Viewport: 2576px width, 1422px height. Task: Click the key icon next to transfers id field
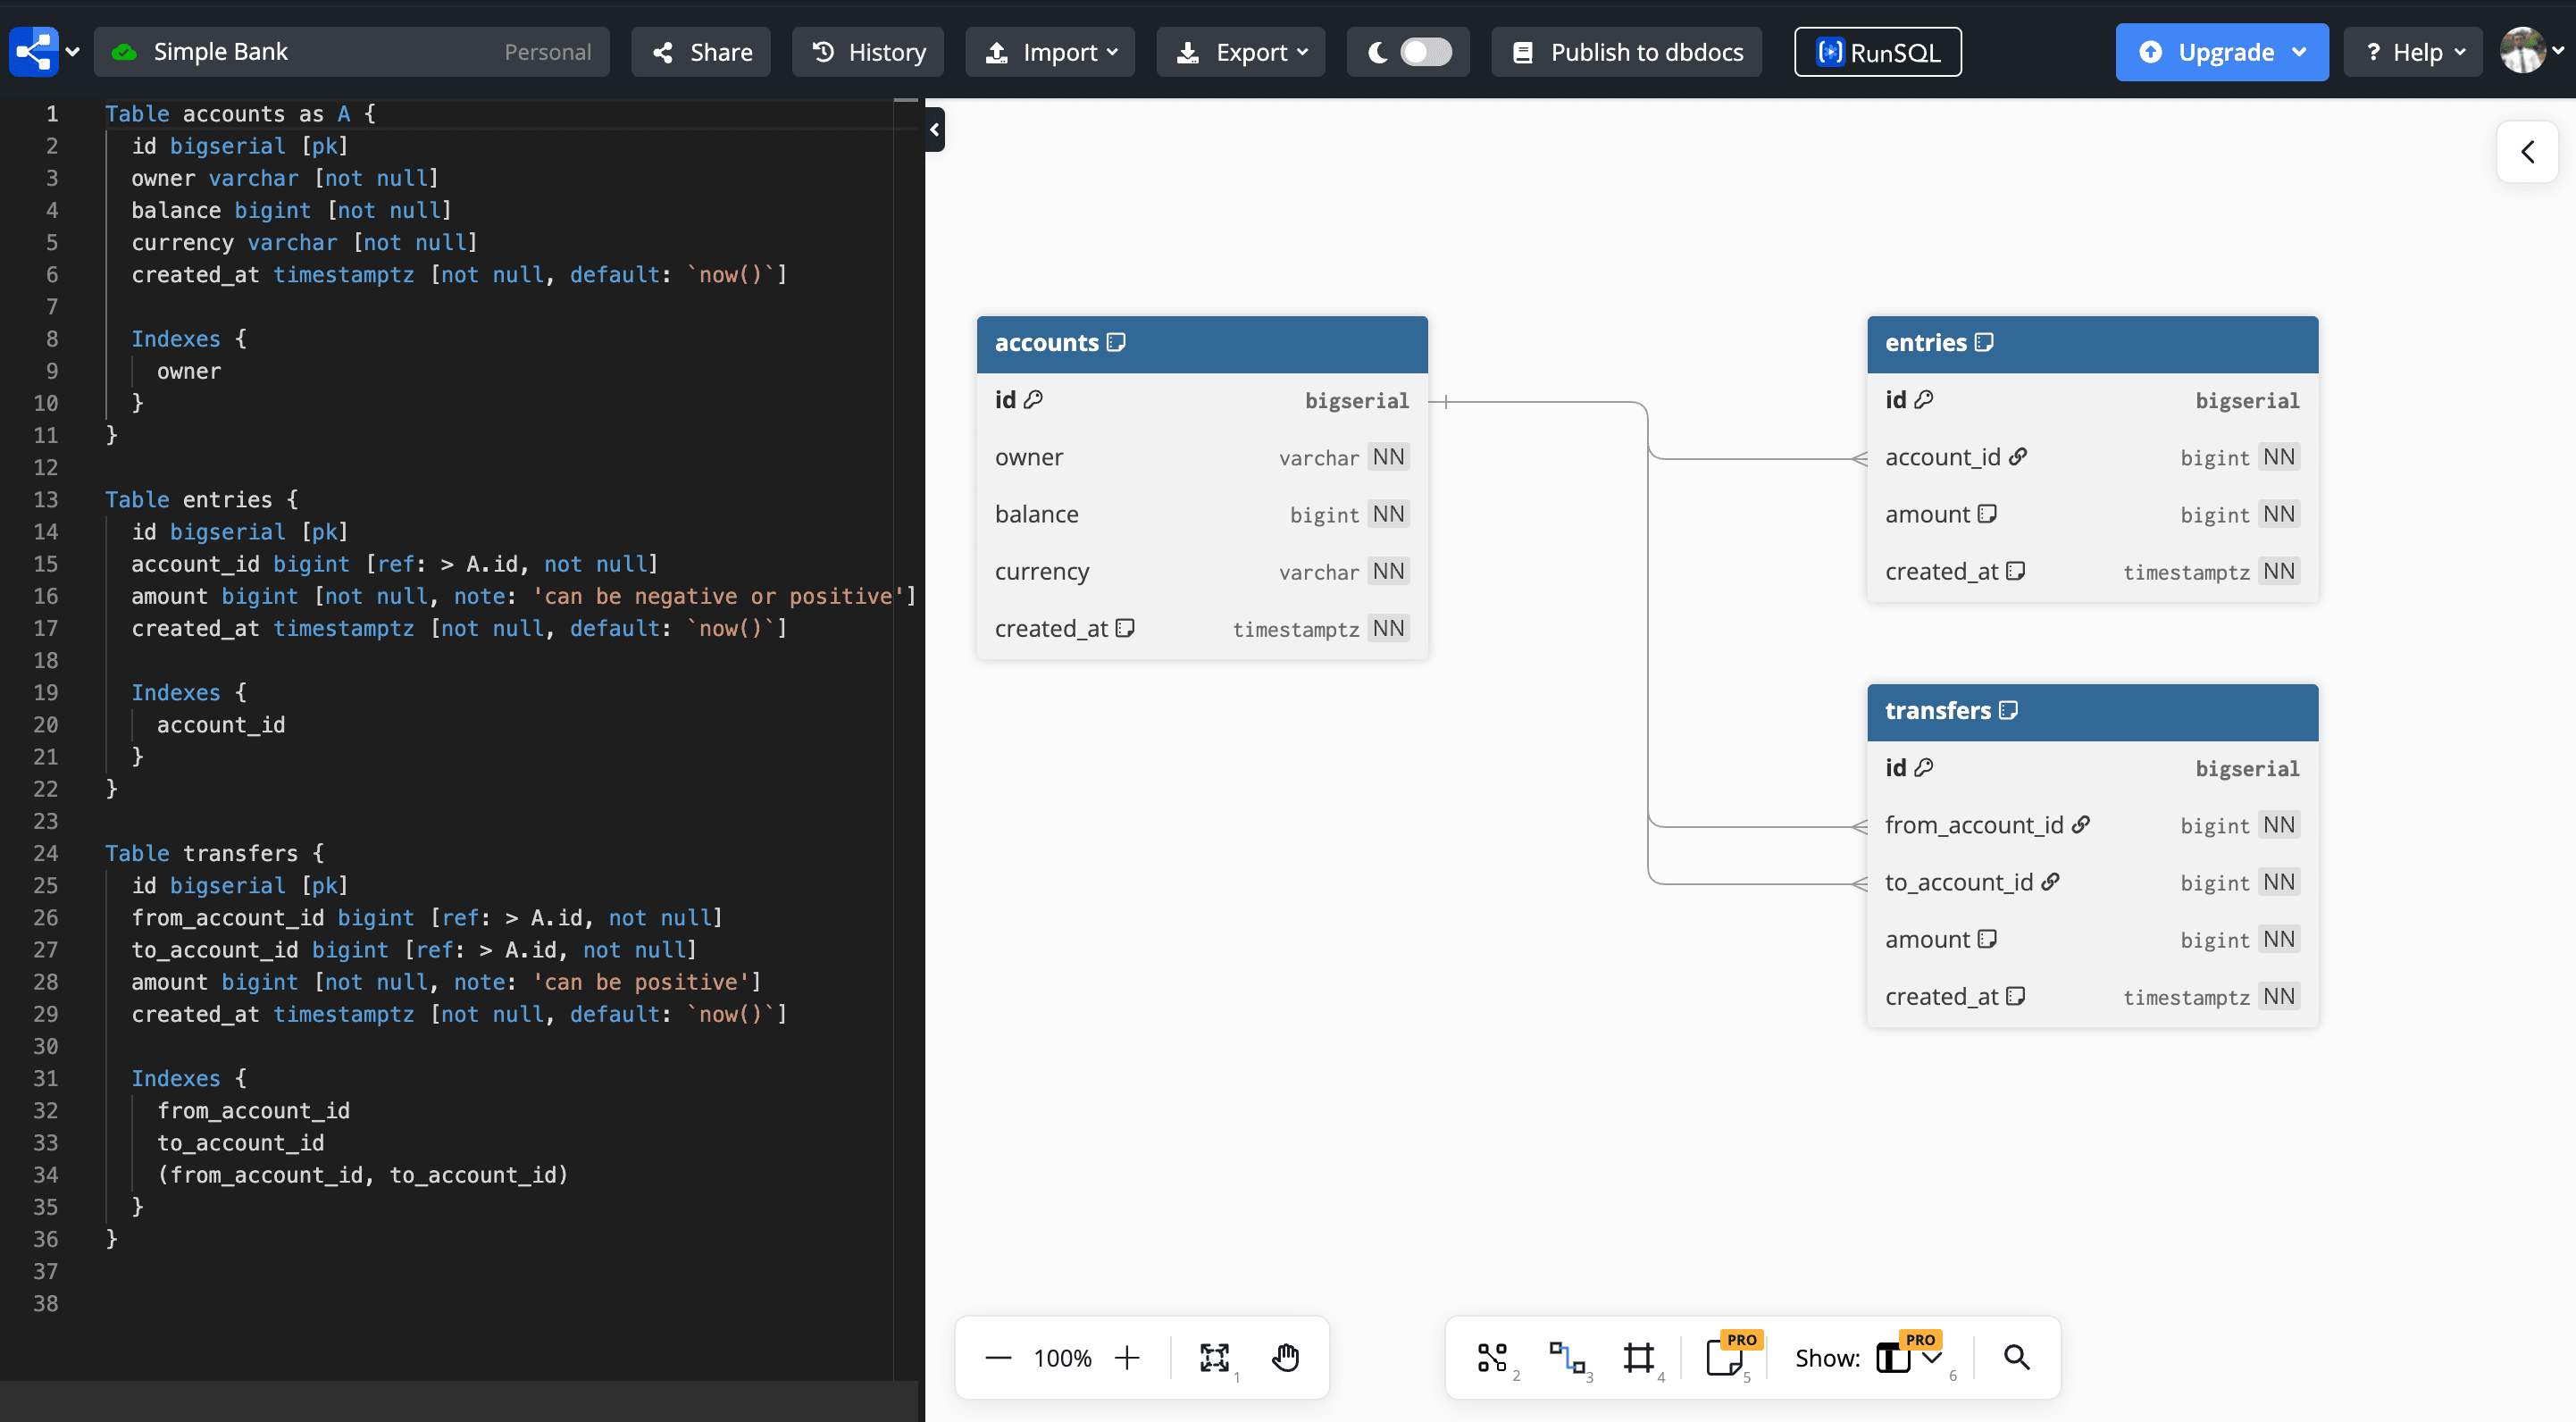click(x=1923, y=766)
